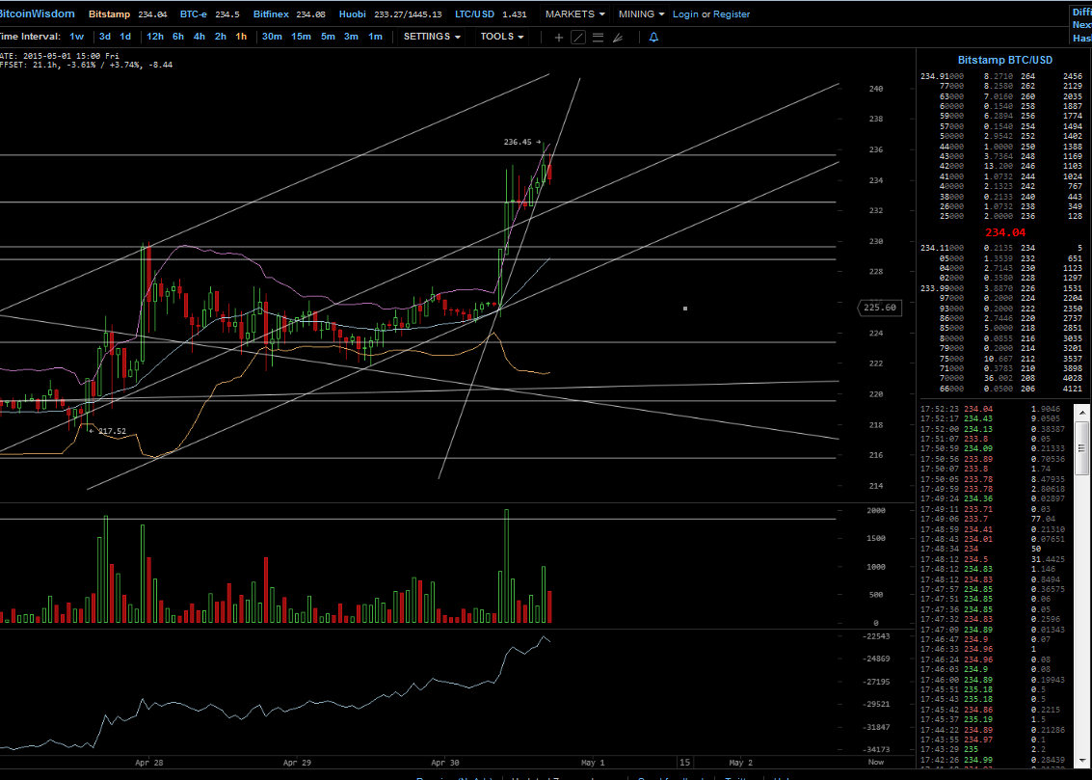The image size is (1092, 780).
Task: Switch time interval to 1d
Action: [125, 37]
